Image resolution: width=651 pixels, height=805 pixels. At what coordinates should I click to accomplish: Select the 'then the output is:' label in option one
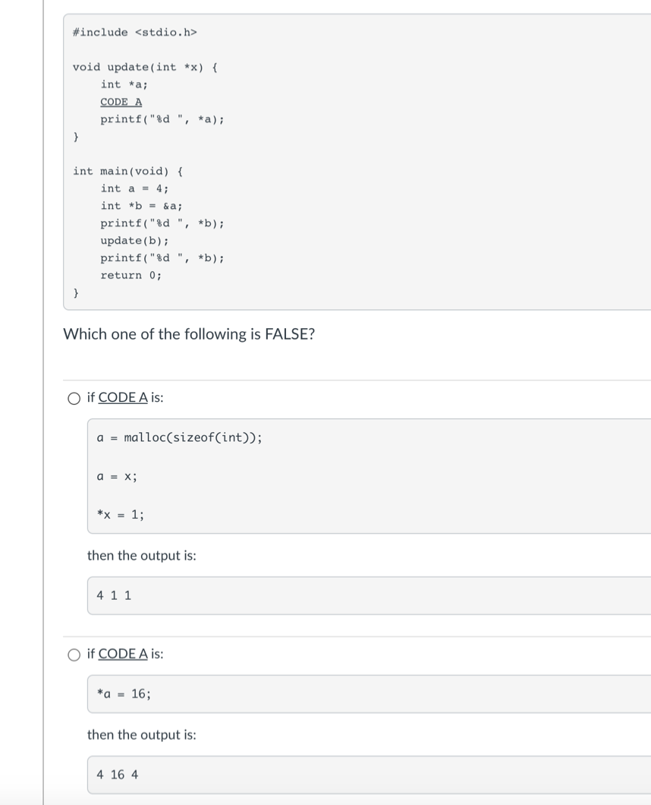coord(140,555)
